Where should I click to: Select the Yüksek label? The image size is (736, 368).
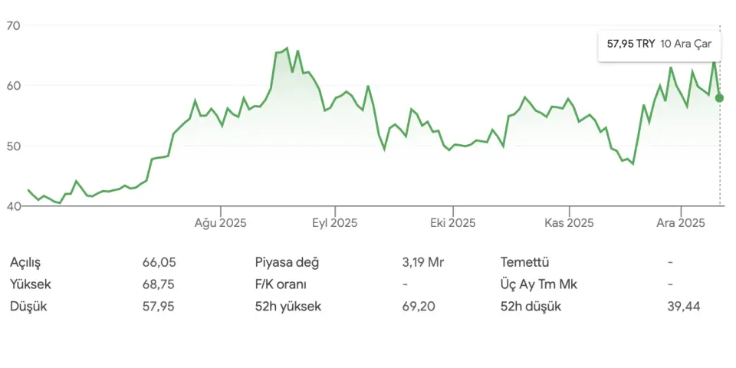pyautogui.click(x=31, y=284)
